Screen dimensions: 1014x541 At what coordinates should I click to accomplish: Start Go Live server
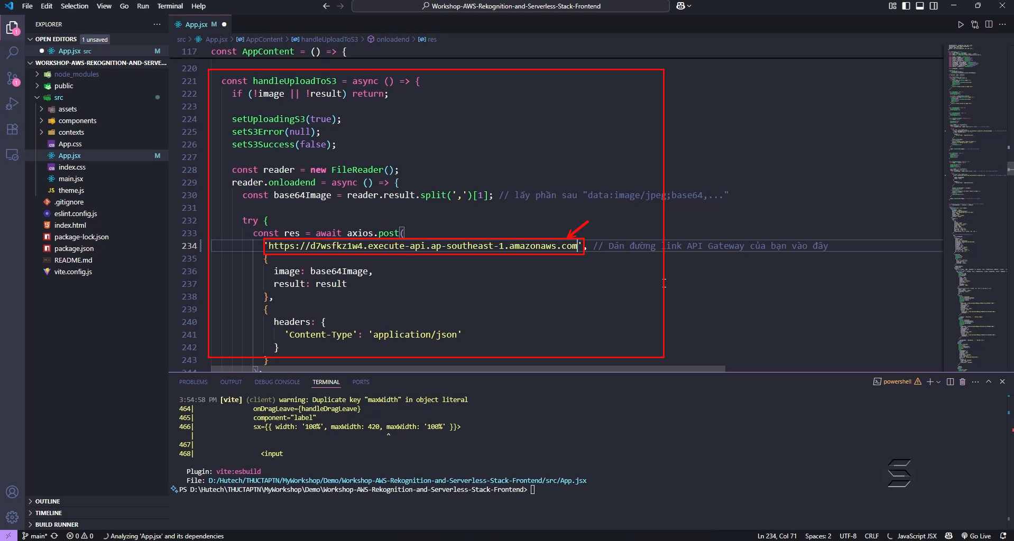click(976, 536)
